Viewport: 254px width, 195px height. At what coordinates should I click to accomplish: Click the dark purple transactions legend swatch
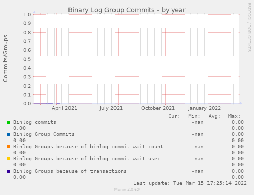[9, 171]
